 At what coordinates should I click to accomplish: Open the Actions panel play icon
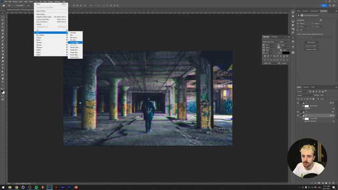pos(293,25)
